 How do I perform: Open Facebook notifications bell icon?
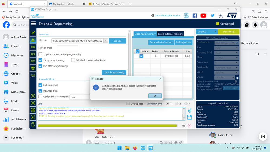click(255, 25)
